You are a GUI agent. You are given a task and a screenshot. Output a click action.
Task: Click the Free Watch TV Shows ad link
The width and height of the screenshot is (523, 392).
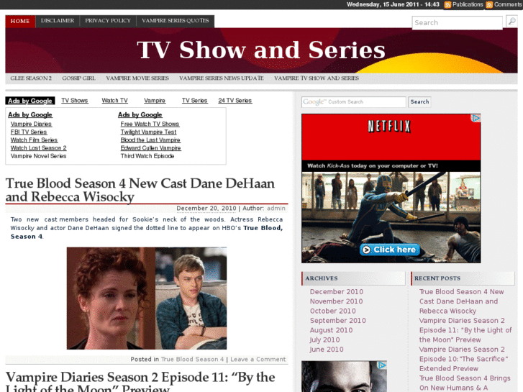150,124
